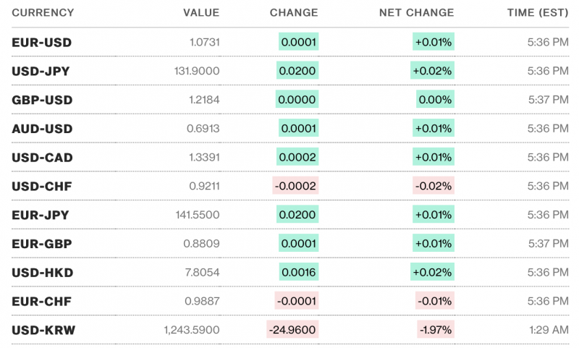Click the GBP-USD currency link
The height and width of the screenshot is (348, 579).
coord(42,100)
